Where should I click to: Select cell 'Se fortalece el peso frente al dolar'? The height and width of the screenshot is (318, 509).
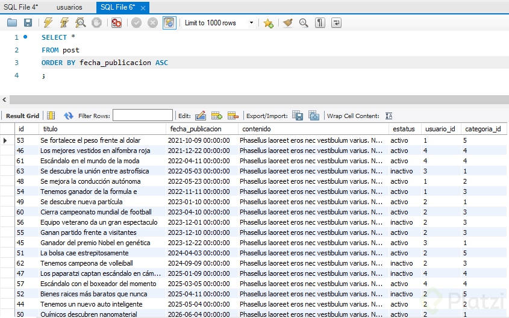click(102, 140)
